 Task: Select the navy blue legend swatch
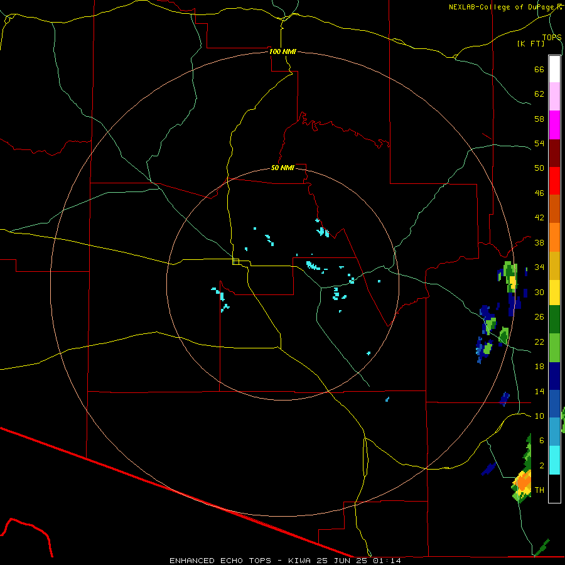pyautogui.click(x=554, y=376)
